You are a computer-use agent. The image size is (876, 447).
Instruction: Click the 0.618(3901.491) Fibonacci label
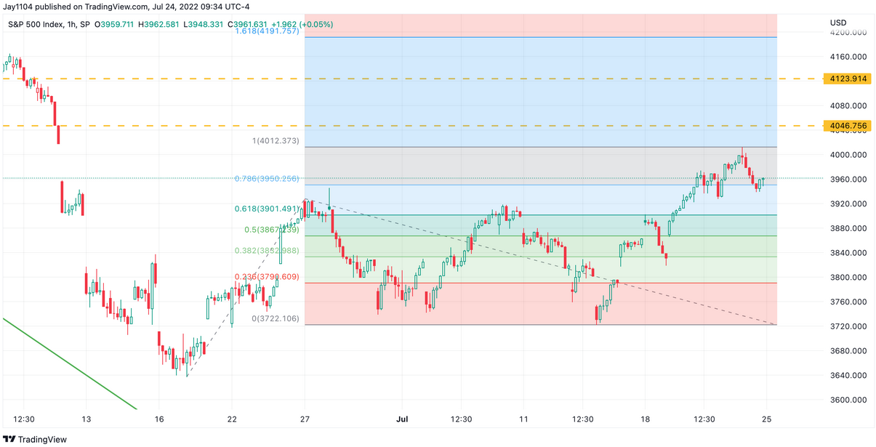point(267,209)
